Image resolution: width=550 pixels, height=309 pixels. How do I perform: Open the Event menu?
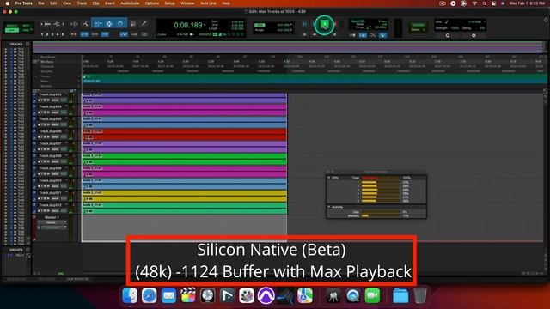(x=110, y=3)
